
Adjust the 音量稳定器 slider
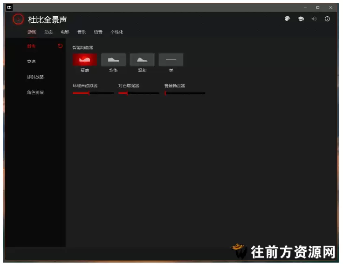click(185, 93)
